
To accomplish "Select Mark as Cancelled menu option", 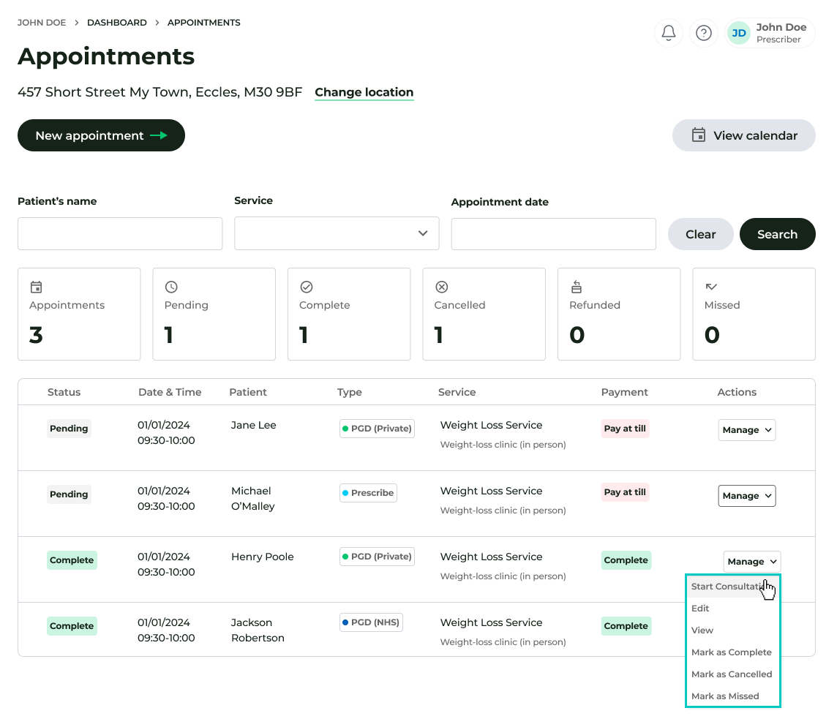I will pos(732,674).
